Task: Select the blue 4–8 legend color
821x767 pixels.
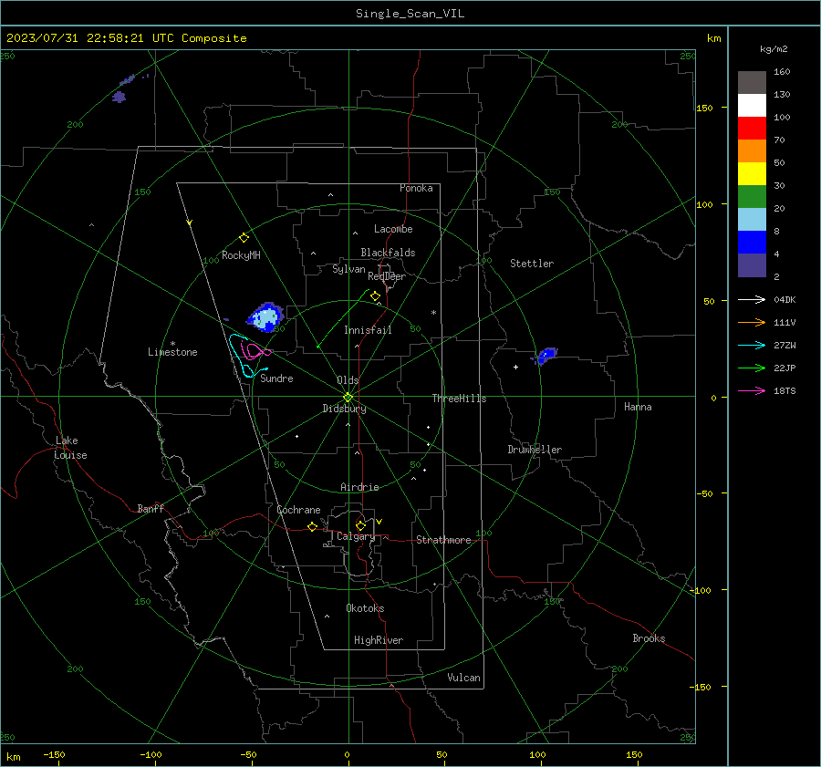Action: click(752, 243)
